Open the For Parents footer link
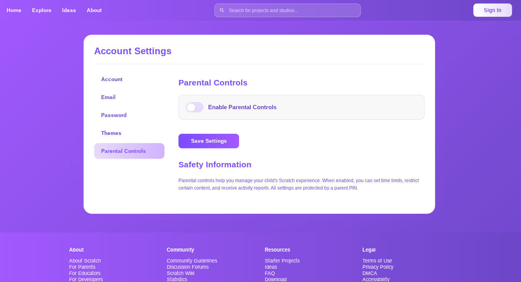 [x=82, y=267]
